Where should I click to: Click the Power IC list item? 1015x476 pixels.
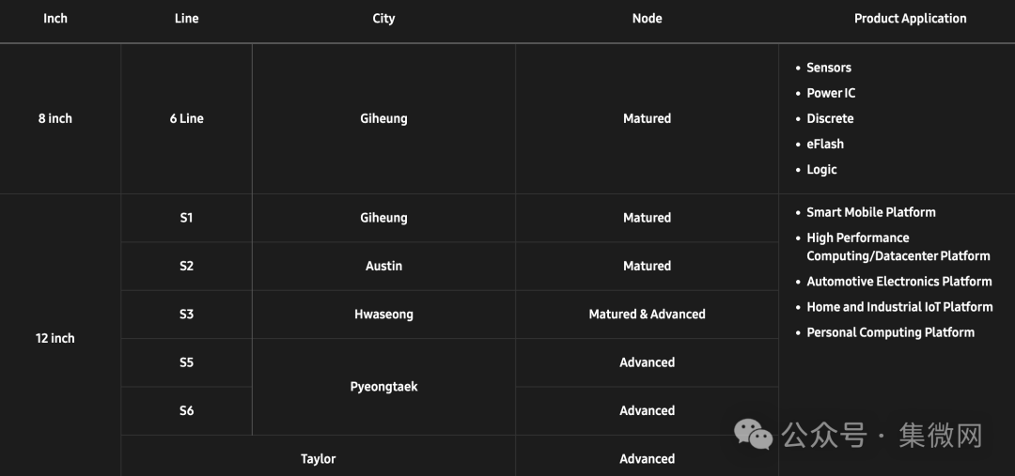coord(831,93)
